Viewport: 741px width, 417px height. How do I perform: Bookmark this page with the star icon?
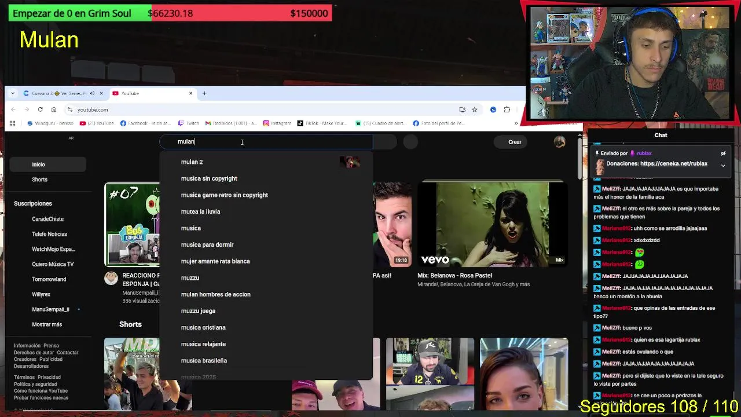pos(474,109)
